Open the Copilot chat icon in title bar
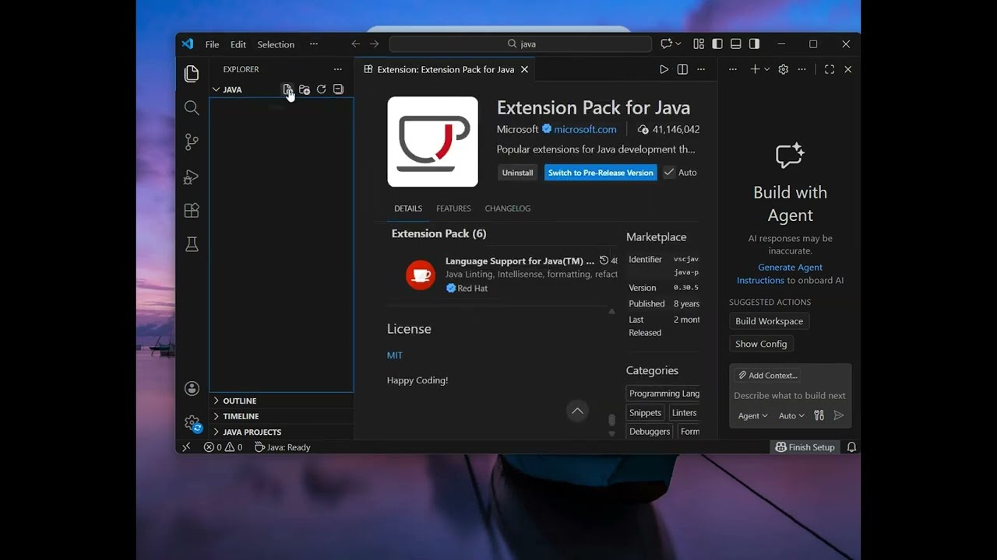This screenshot has width=997, height=560. point(667,44)
